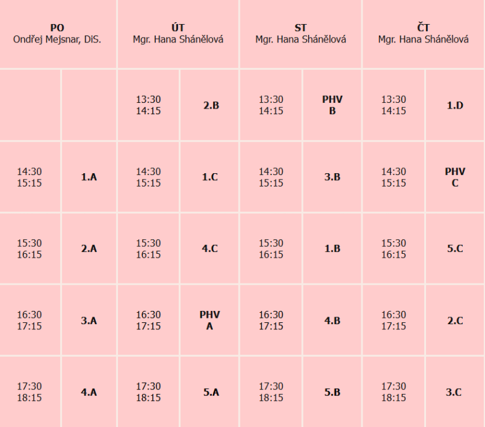Click class 2.A in the PO column

(89, 249)
